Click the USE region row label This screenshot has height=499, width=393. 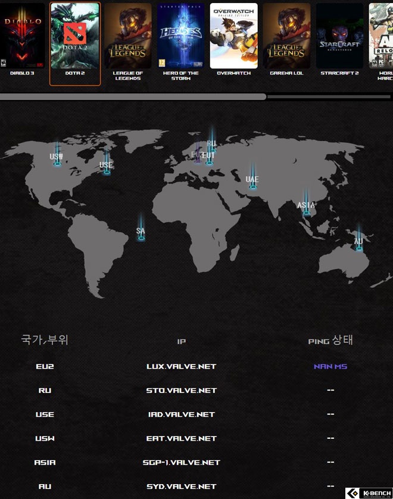coord(45,414)
